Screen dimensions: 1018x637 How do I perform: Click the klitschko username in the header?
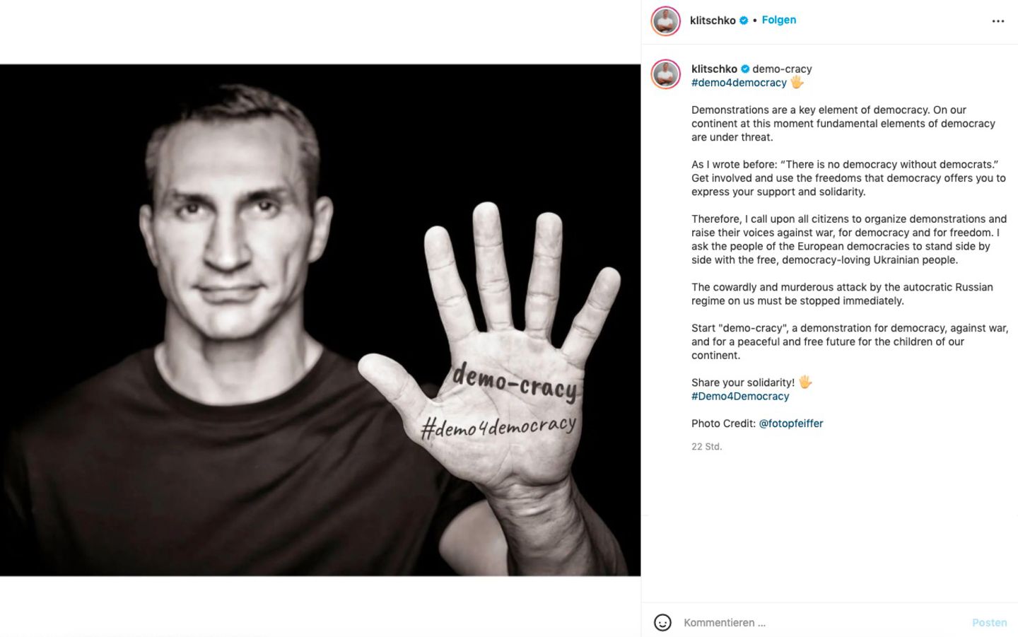[x=713, y=21]
